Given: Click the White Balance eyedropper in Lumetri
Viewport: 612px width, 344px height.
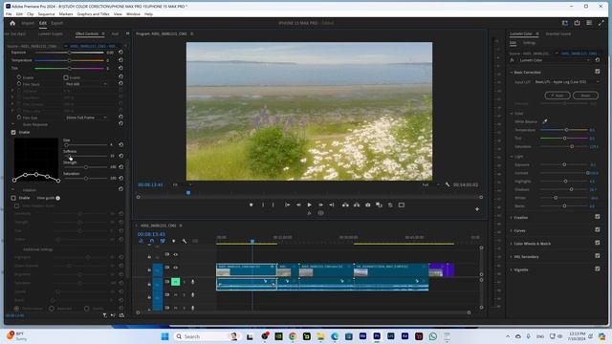Looking at the screenshot, I should 545,121.
